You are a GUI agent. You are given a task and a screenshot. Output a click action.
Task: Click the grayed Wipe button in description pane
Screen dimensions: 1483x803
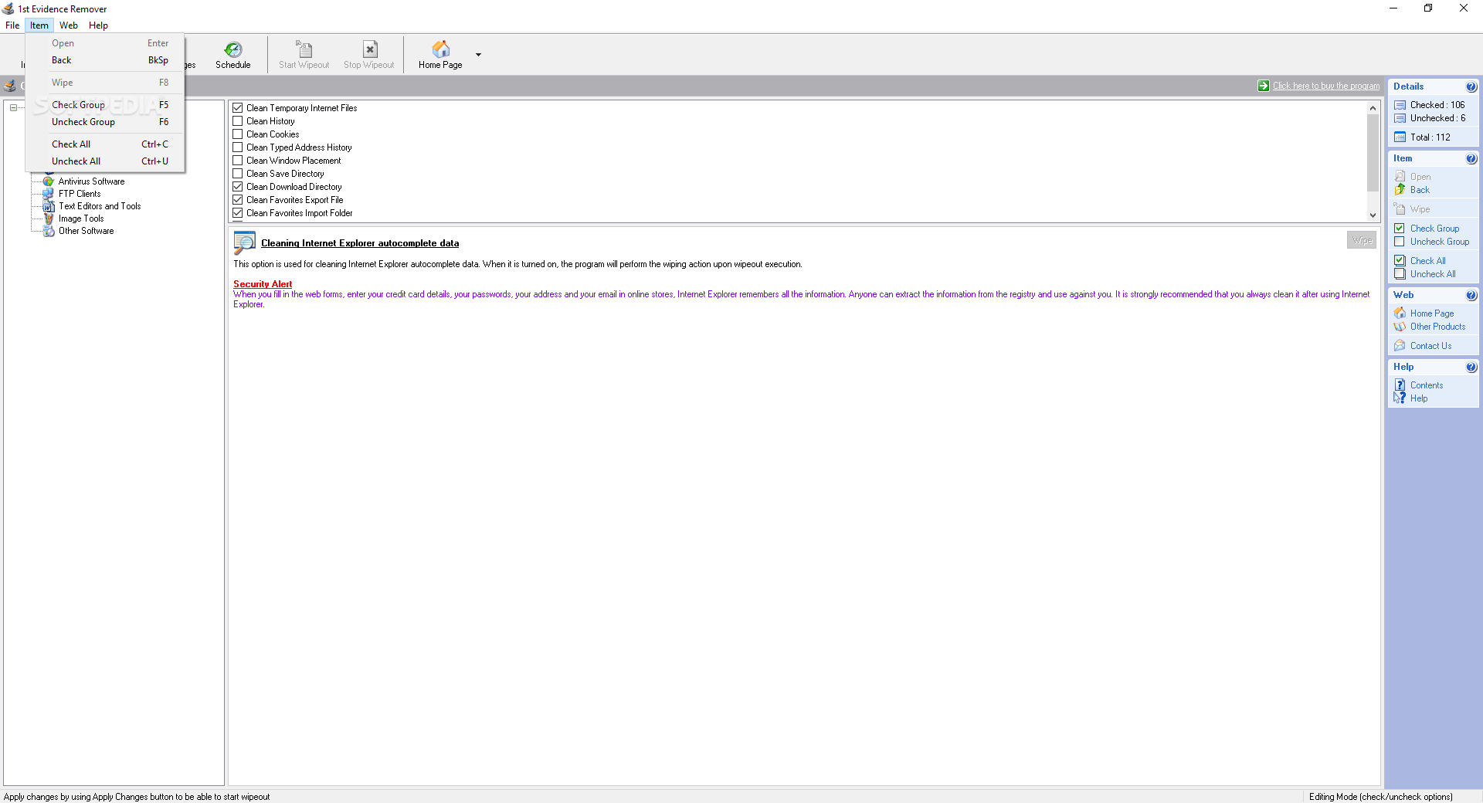pos(1362,240)
